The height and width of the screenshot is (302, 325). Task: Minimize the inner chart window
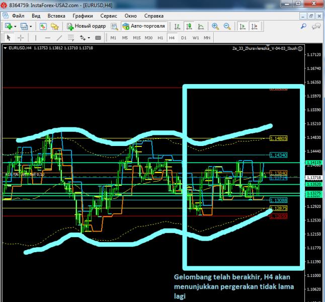303,16
